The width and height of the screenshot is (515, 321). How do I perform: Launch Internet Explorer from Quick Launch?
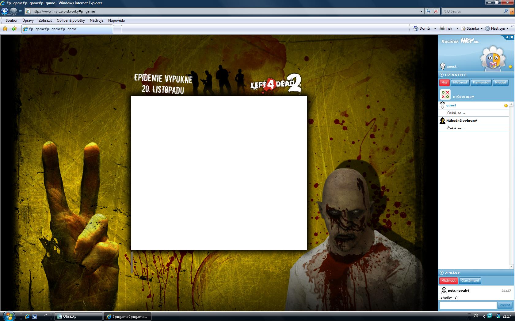pos(27,316)
